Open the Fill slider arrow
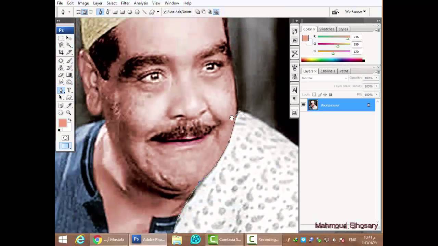 pos(376,95)
